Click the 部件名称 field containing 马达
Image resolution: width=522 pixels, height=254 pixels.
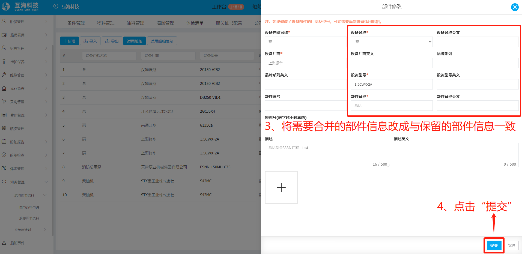coord(392,106)
